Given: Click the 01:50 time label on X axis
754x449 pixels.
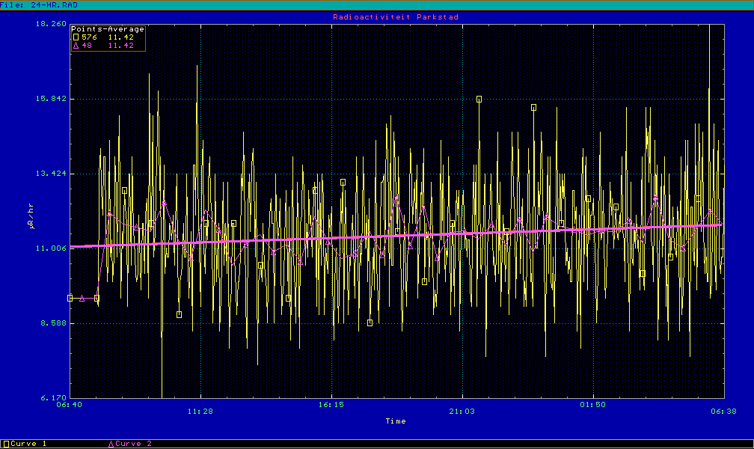Looking at the screenshot, I should pyautogui.click(x=593, y=411).
